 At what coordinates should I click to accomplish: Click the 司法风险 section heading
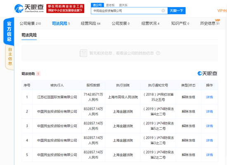[29, 35]
